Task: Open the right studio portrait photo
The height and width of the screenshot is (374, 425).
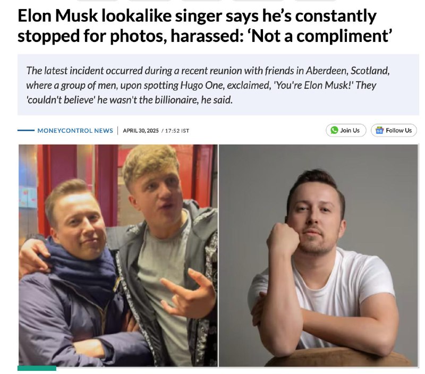Action: (x=318, y=256)
